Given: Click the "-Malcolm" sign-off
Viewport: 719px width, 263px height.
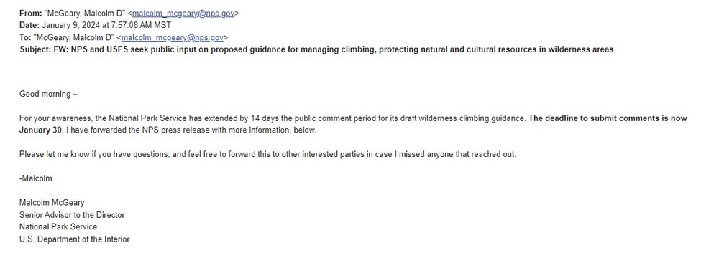Looking at the screenshot, I should tap(36, 178).
